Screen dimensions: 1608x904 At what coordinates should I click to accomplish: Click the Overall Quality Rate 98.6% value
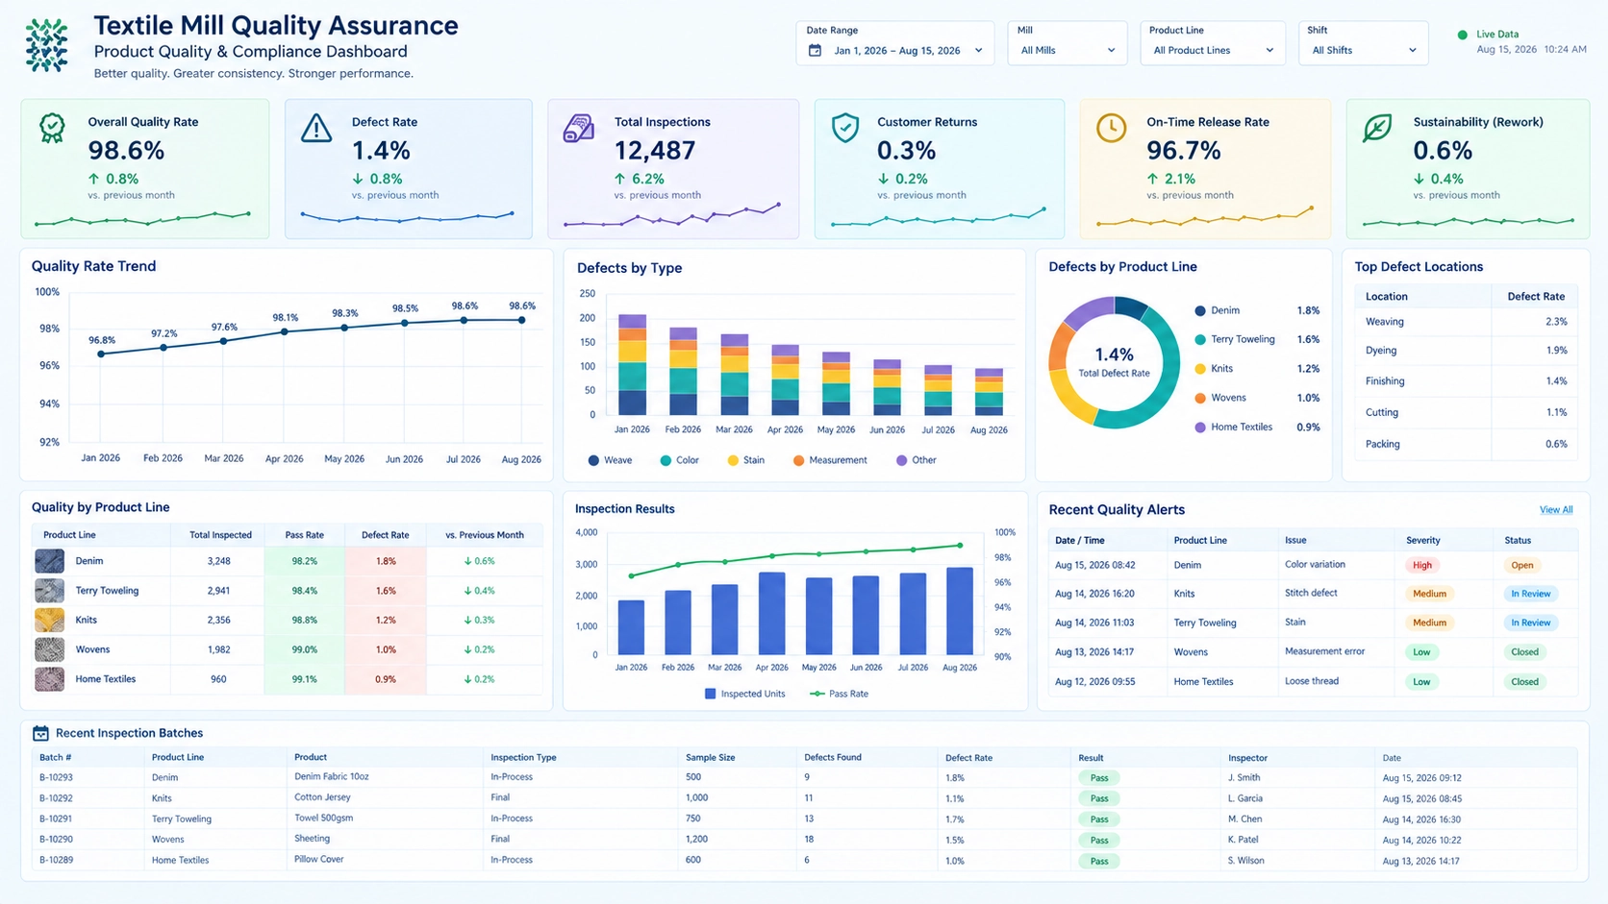[126, 151]
